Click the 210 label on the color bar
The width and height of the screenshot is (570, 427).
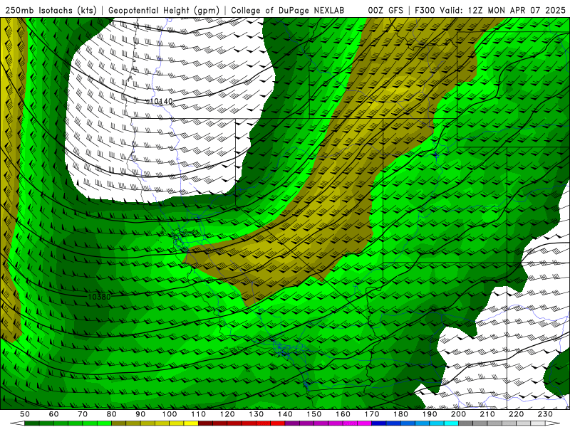click(487, 414)
